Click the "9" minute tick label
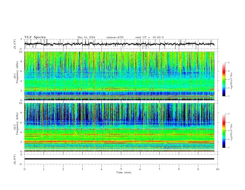Viewport: 245px width, 190px height. (x=198, y=169)
